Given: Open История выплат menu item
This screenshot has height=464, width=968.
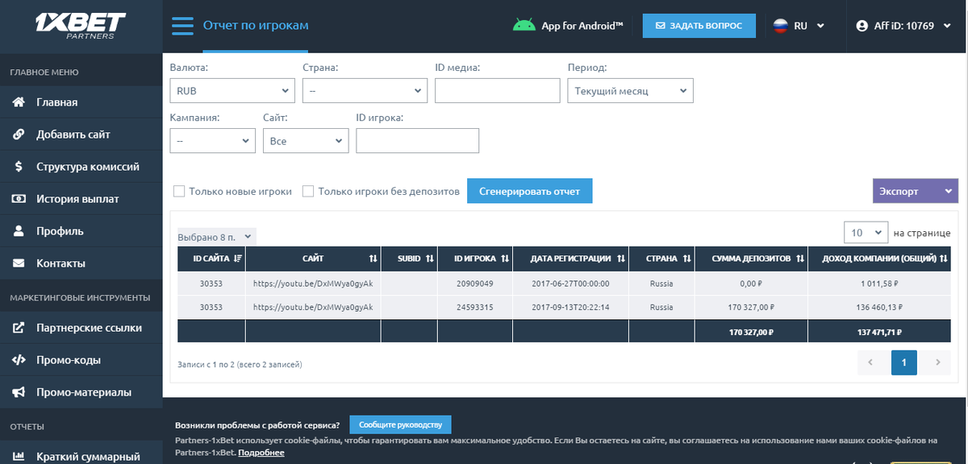Looking at the screenshot, I should point(81,199).
